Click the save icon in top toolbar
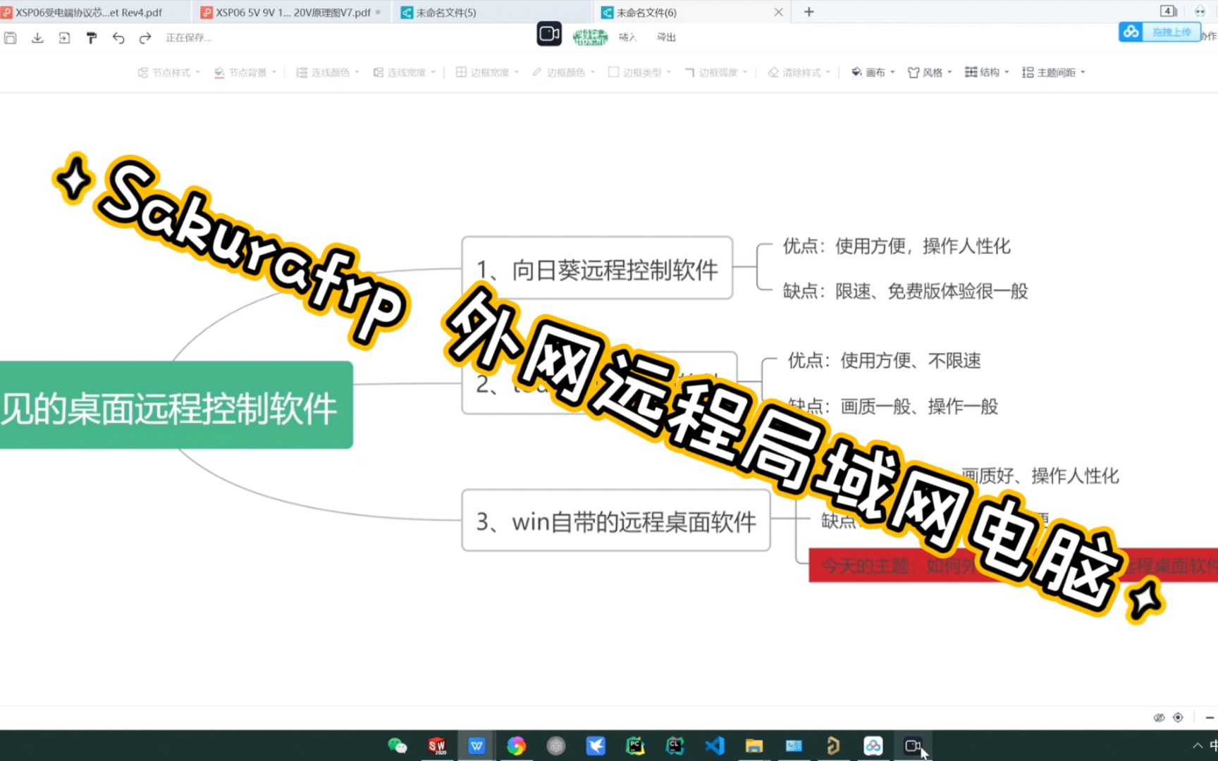 pos(11,38)
